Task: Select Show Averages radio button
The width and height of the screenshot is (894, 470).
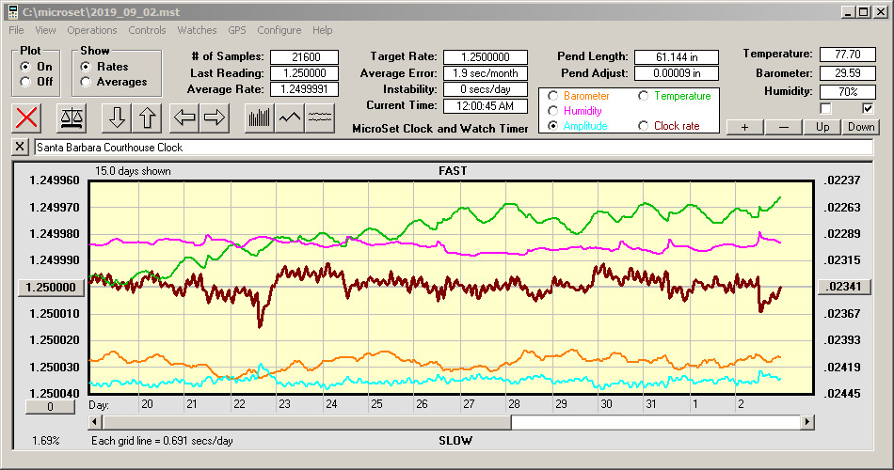Action: [86, 82]
